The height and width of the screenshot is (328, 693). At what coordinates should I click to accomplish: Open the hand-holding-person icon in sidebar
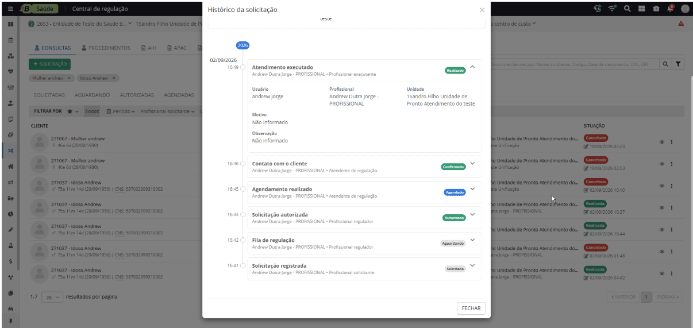(x=10, y=103)
